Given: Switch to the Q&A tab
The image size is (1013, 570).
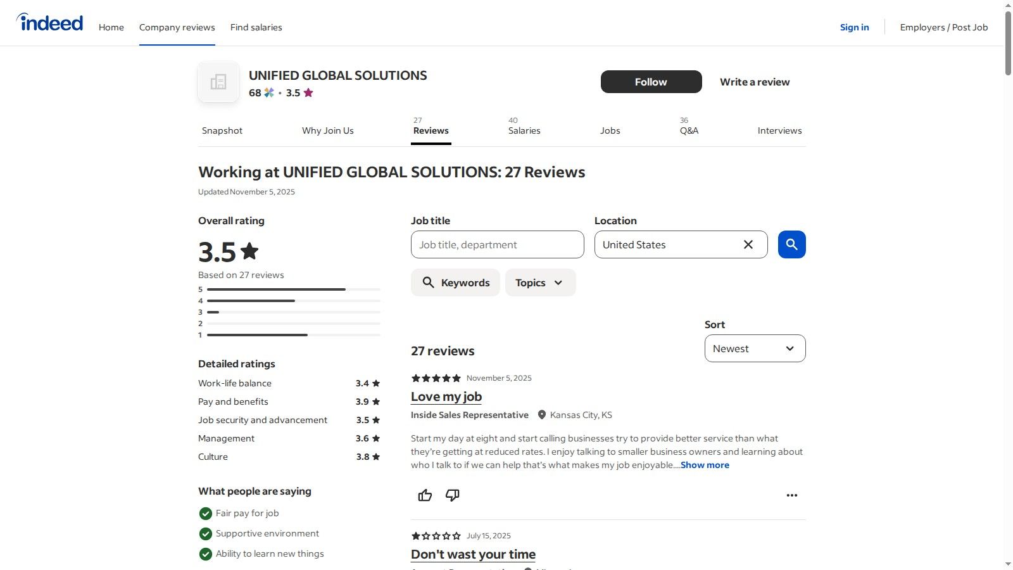Looking at the screenshot, I should click(x=689, y=130).
